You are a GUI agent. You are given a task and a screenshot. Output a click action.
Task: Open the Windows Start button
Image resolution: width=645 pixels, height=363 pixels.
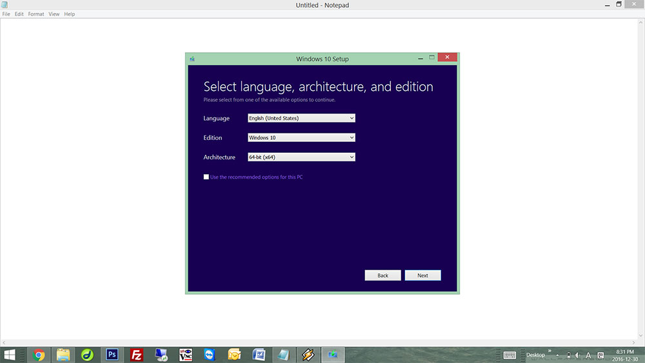[10, 355]
